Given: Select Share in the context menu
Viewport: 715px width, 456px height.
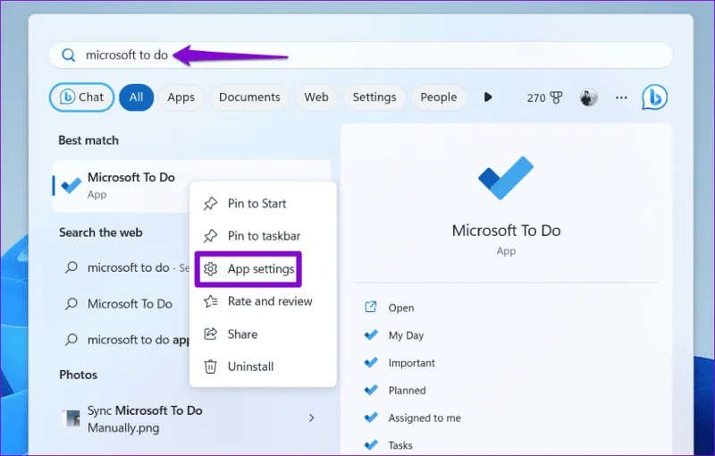Looking at the screenshot, I should (x=263, y=334).
